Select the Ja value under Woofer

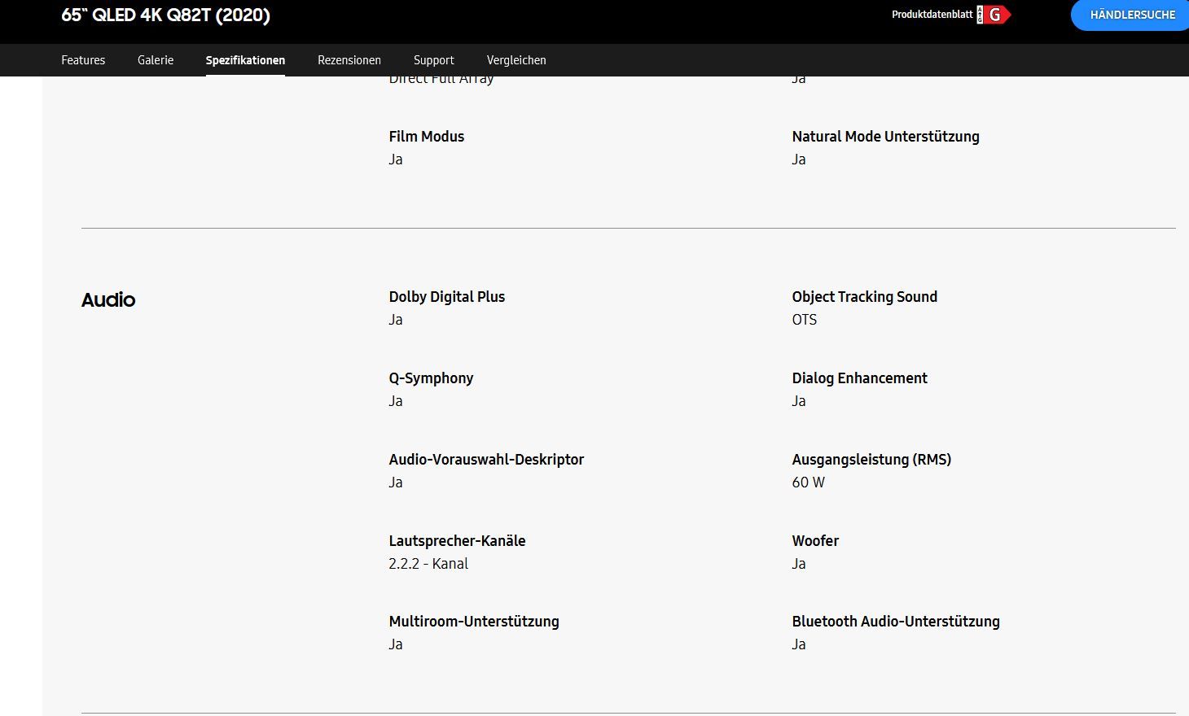coord(799,564)
